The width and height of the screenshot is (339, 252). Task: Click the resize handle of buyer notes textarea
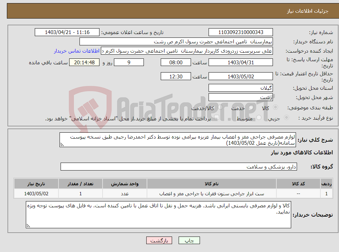tap(28, 226)
